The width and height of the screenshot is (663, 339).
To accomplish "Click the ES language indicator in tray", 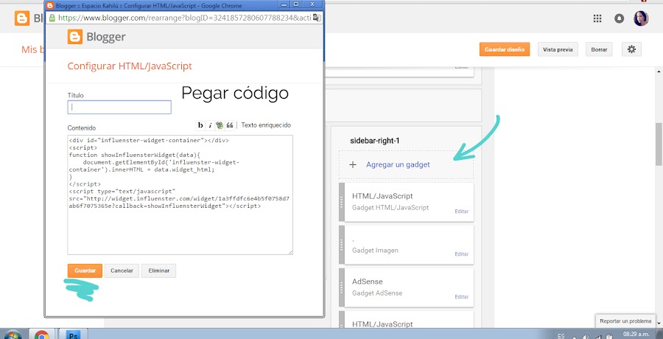I will click(561, 336).
